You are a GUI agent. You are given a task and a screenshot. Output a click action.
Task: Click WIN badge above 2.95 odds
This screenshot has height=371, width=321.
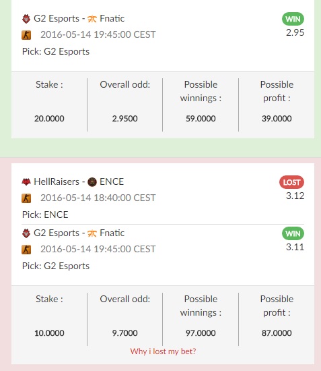click(x=293, y=19)
